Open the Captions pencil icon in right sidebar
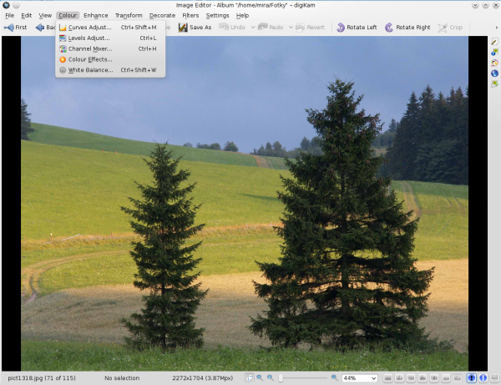501x385 pixels. coord(494,42)
